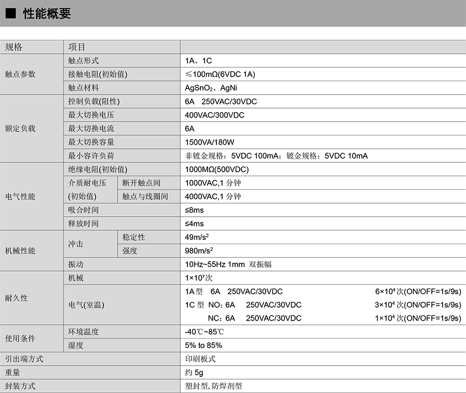Click the 触点参数 category cell
Viewport: 466px width, 393px height.
pyautogui.click(x=20, y=74)
